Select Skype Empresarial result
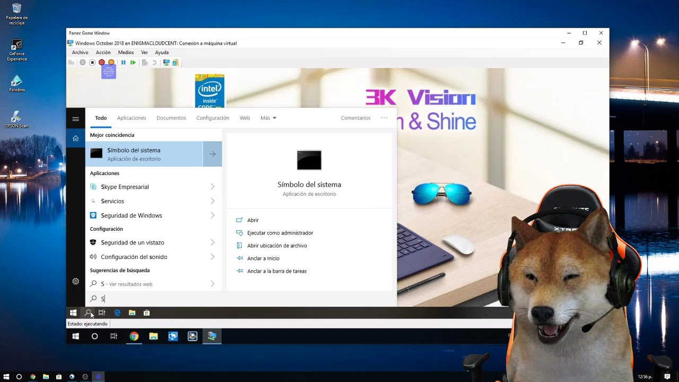The height and width of the screenshot is (382, 679). 144,187
